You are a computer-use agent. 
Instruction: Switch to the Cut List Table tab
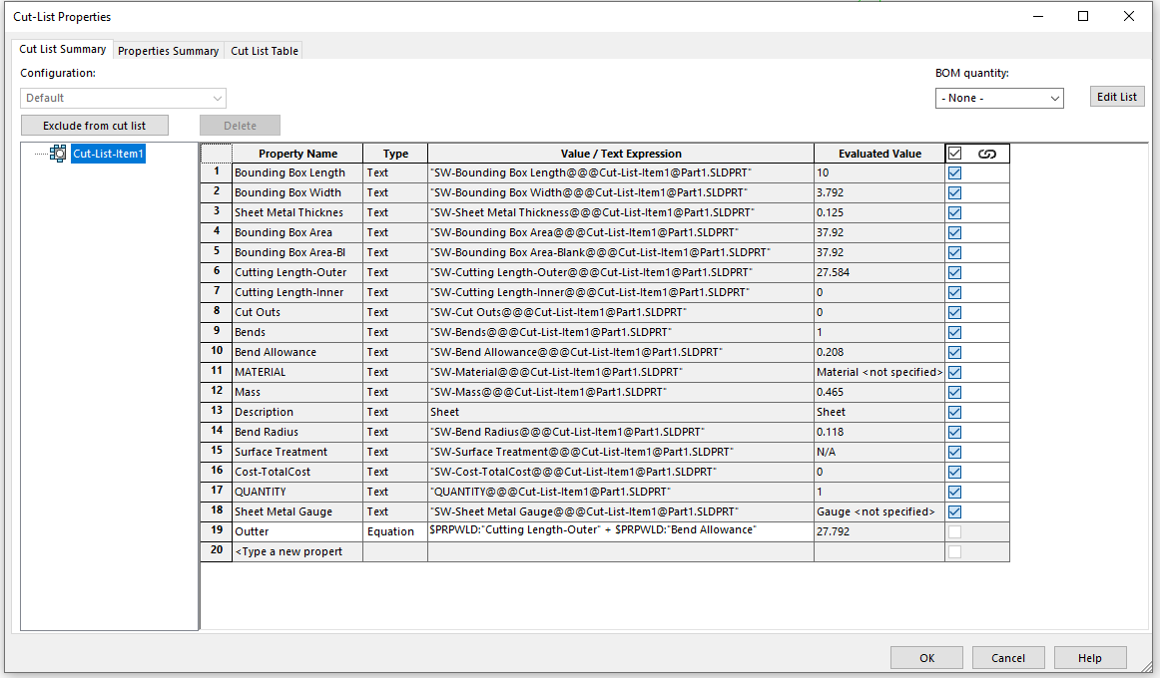pos(265,51)
